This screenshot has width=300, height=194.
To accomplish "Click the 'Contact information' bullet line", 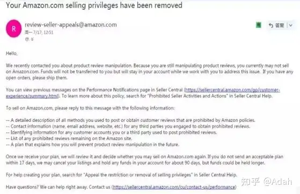I will [128, 126].
